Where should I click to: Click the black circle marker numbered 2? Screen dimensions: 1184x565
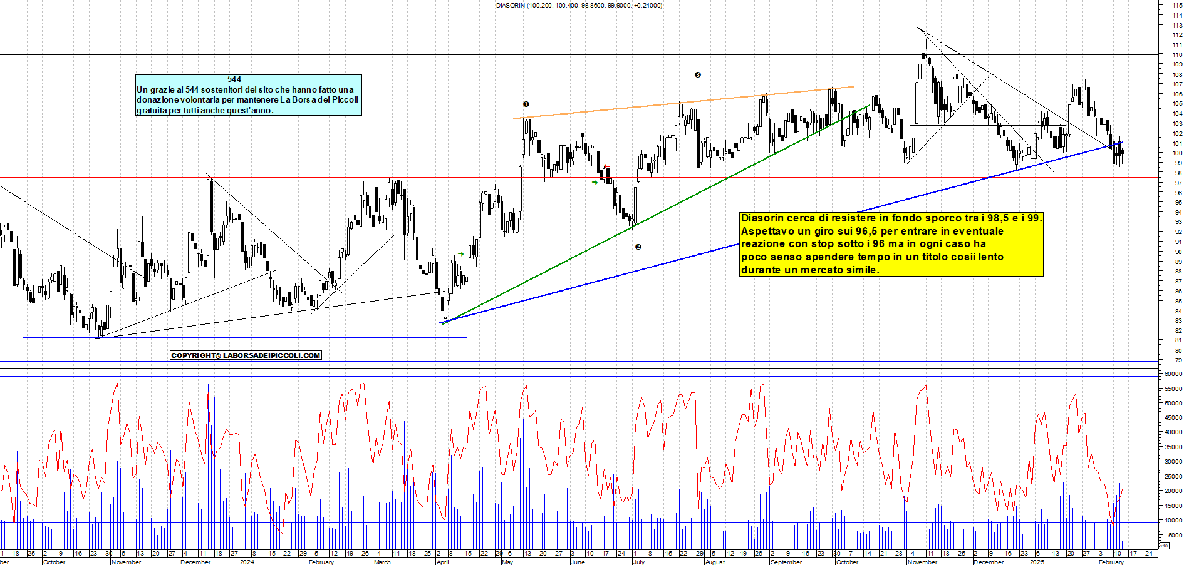point(638,247)
